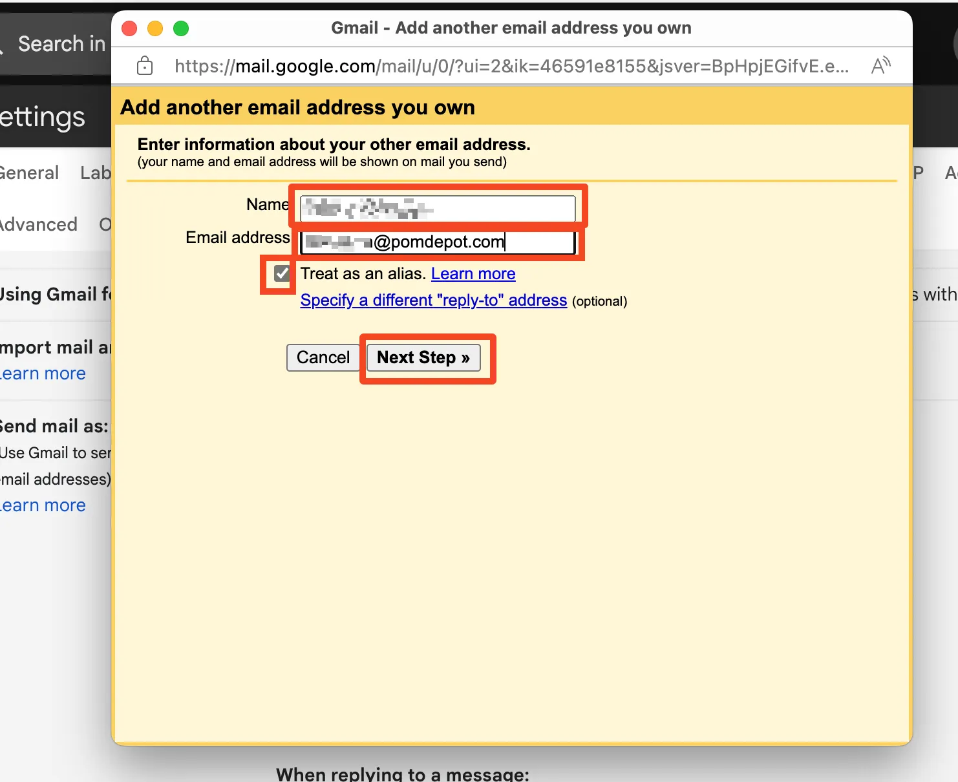Open the General tab in Settings window

(x=28, y=173)
